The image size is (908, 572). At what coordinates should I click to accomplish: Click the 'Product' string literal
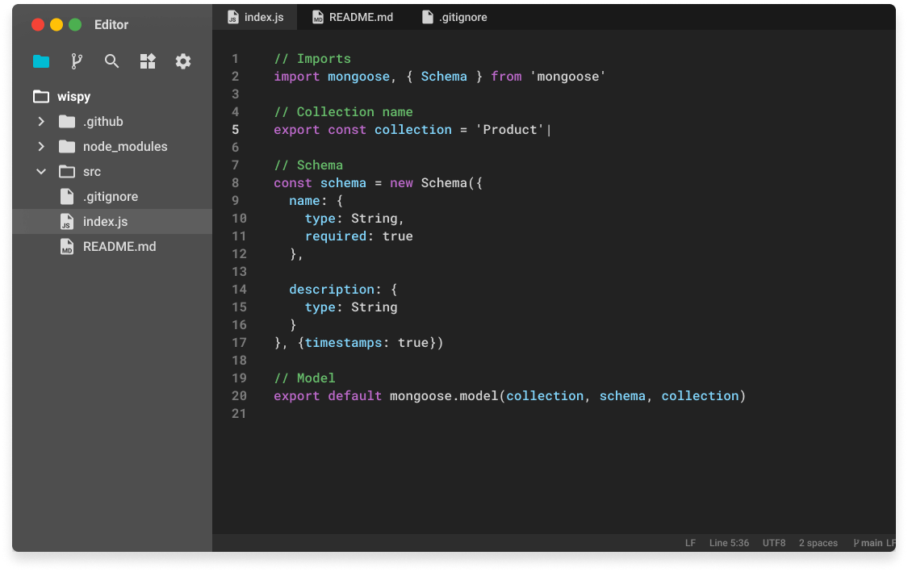(509, 130)
